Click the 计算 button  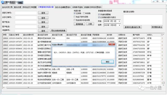click(90, 24)
